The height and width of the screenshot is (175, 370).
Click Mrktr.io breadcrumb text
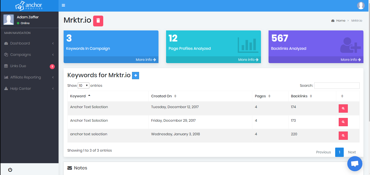tap(357, 21)
